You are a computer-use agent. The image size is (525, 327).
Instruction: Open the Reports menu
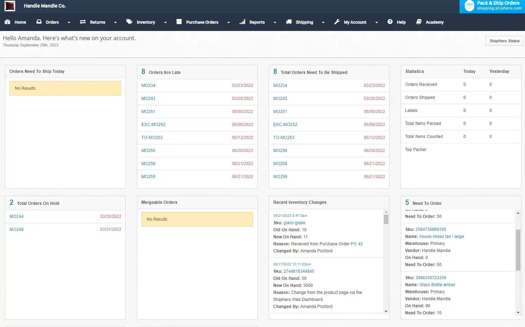pos(257,22)
